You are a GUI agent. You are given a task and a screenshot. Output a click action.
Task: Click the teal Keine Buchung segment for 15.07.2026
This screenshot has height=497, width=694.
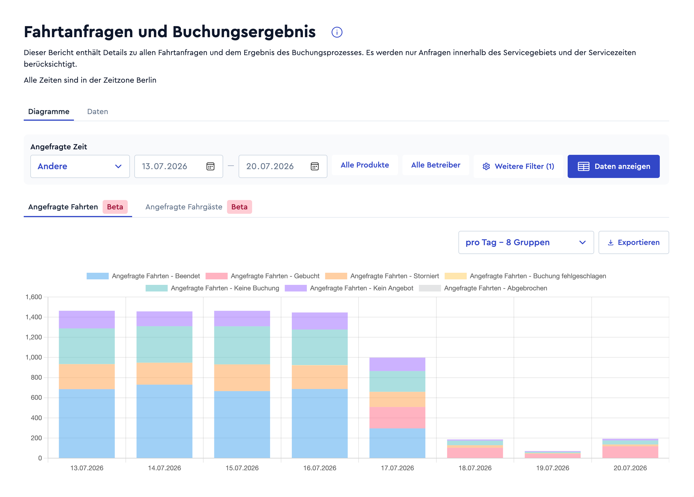pyautogui.click(x=242, y=345)
